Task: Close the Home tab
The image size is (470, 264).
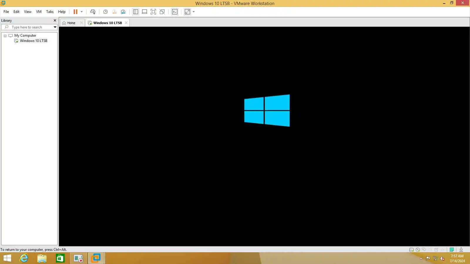Action: tap(81, 23)
